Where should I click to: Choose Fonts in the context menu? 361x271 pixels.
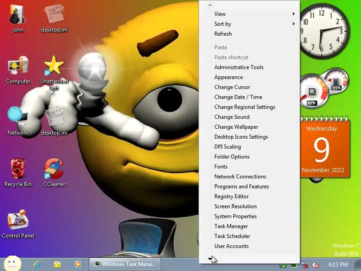pyautogui.click(x=250, y=166)
